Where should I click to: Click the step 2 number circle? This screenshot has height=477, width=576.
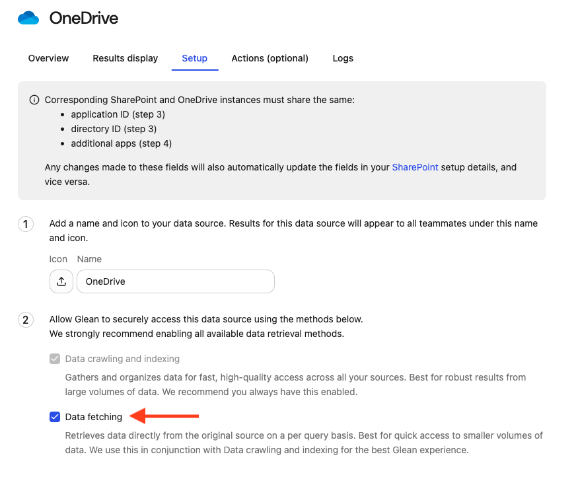coord(26,320)
